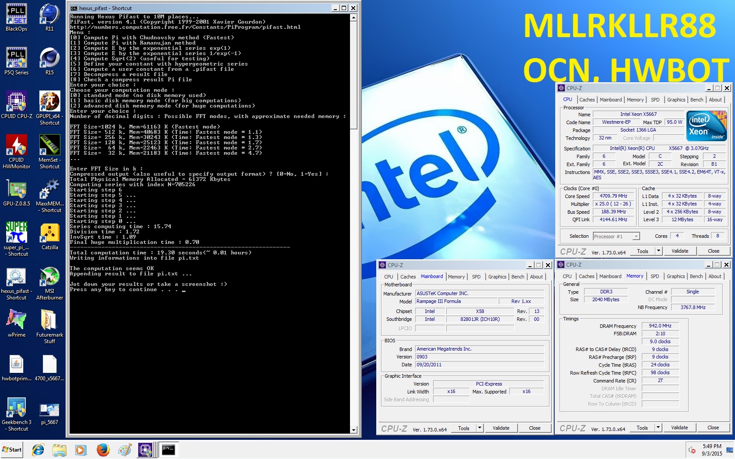
Task: Select SPD tab in Mainboard CPU-Z window
Action: 476,277
